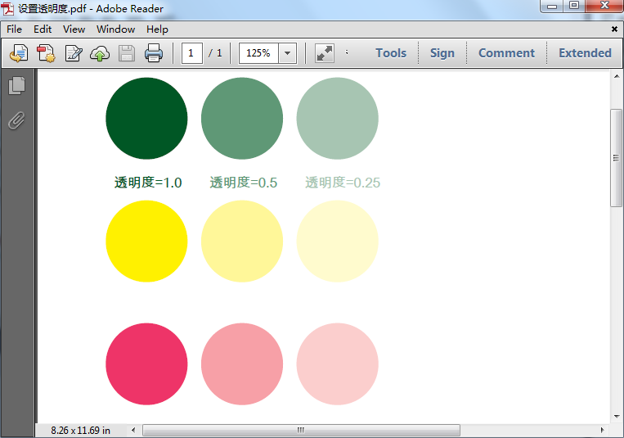
Task: Click the horizontal scrollbar thumb
Action: pyautogui.click(x=301, y=430)
